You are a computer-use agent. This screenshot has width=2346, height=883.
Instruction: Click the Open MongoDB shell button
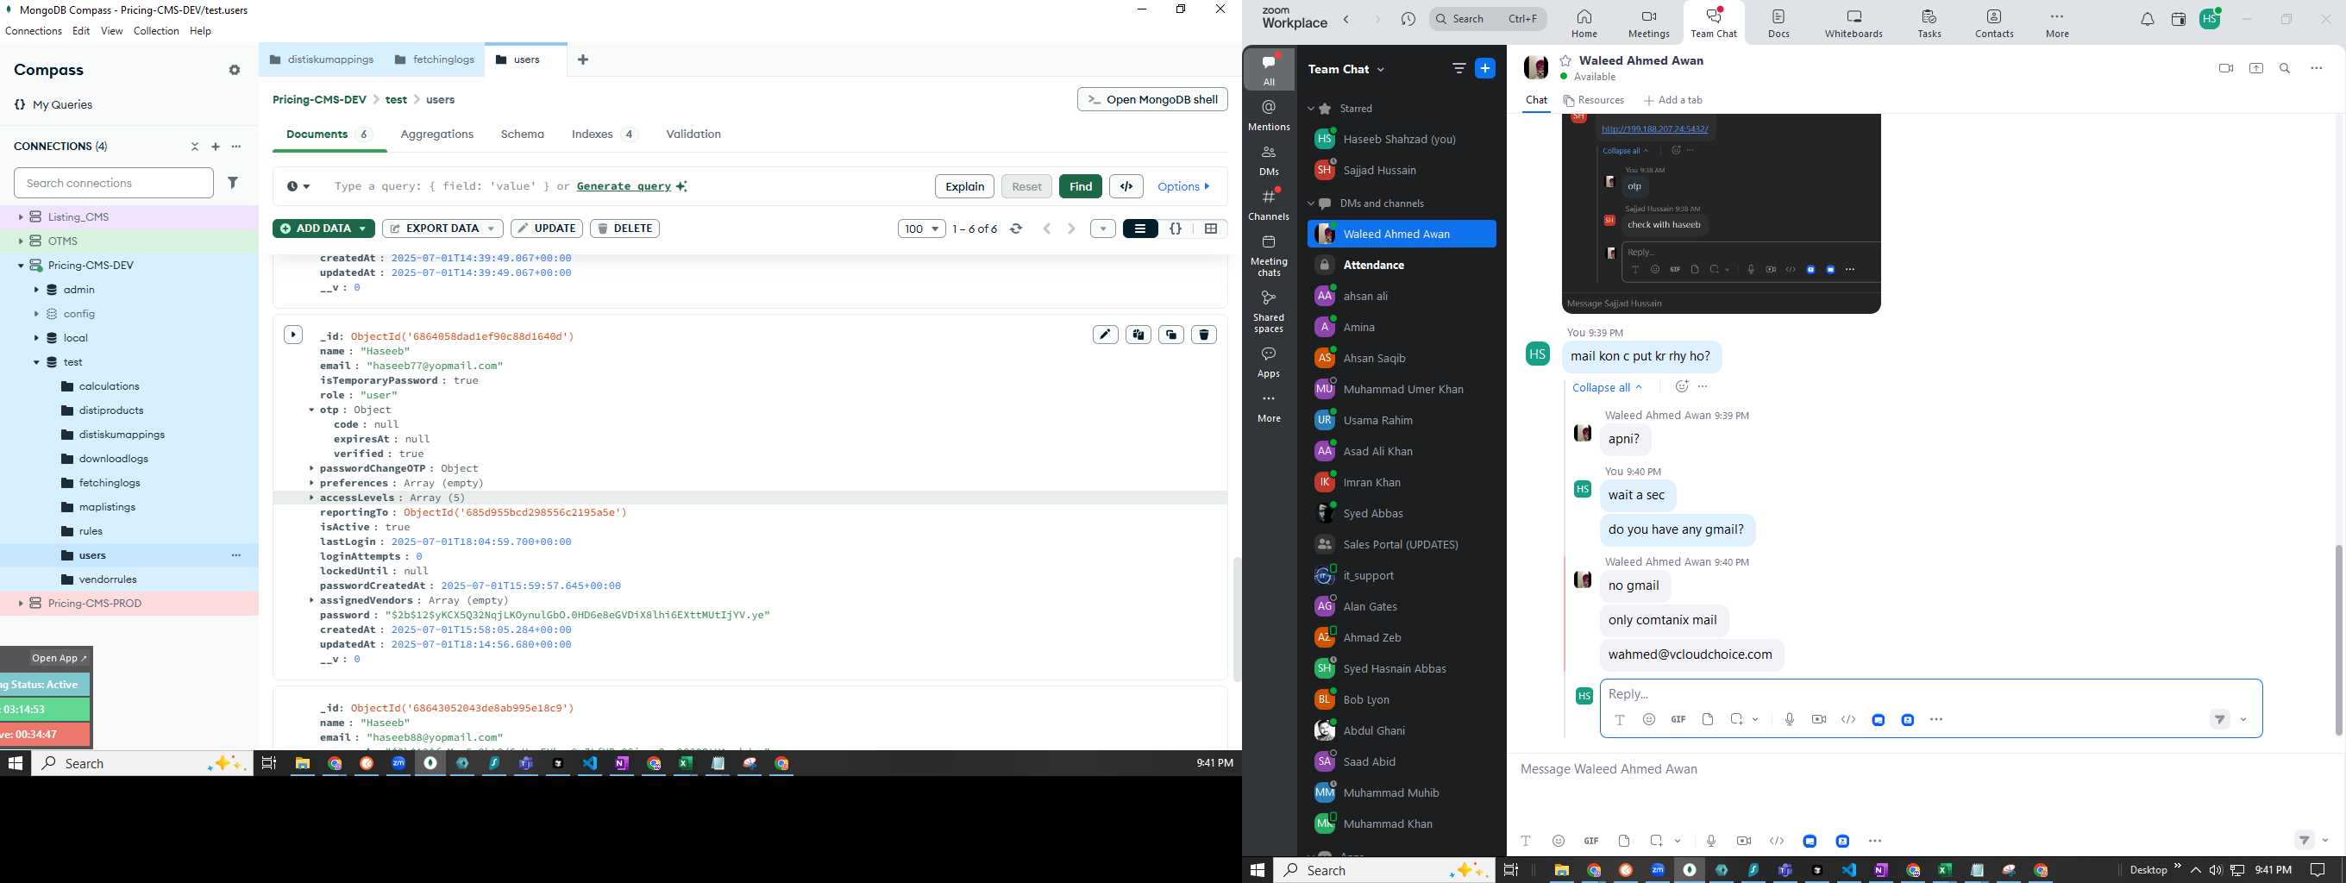(x=1152, y=100)
